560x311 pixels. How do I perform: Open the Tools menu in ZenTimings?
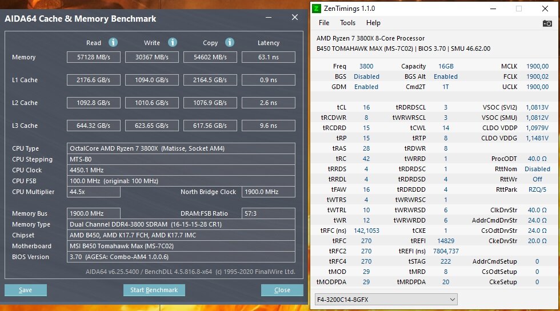347,23
